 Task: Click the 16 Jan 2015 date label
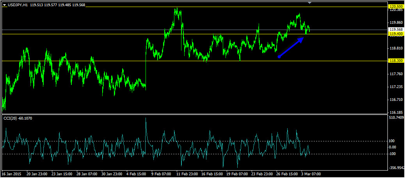[11, 174]
